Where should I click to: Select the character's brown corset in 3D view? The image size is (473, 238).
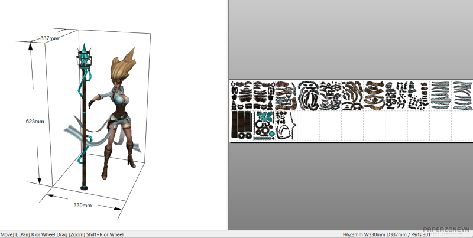point(121,110)
